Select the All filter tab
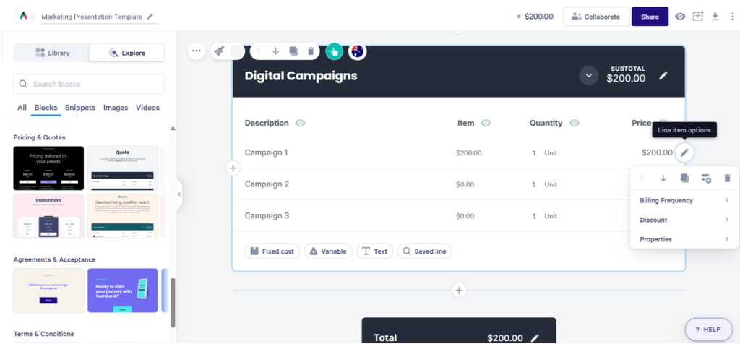 click(x=22, y=108)
